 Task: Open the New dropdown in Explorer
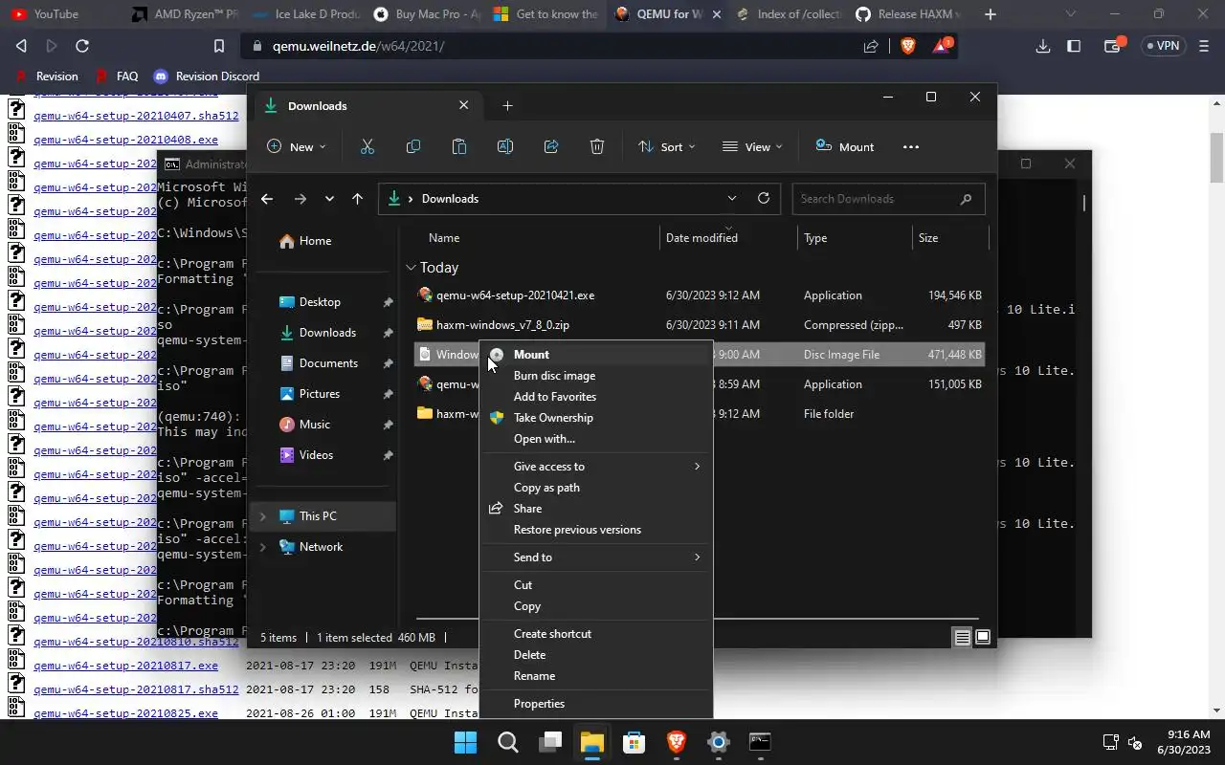point(296,146)
